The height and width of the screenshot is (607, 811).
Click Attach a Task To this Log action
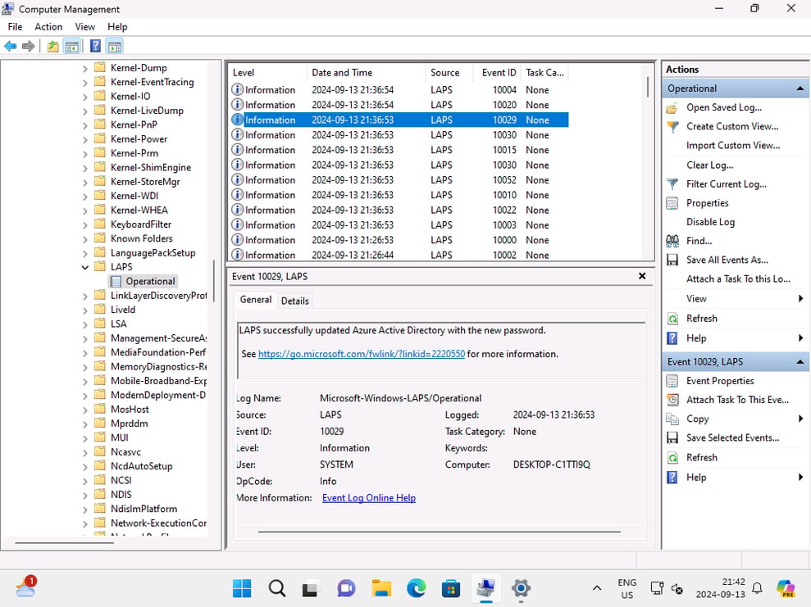tap(738, 279)
